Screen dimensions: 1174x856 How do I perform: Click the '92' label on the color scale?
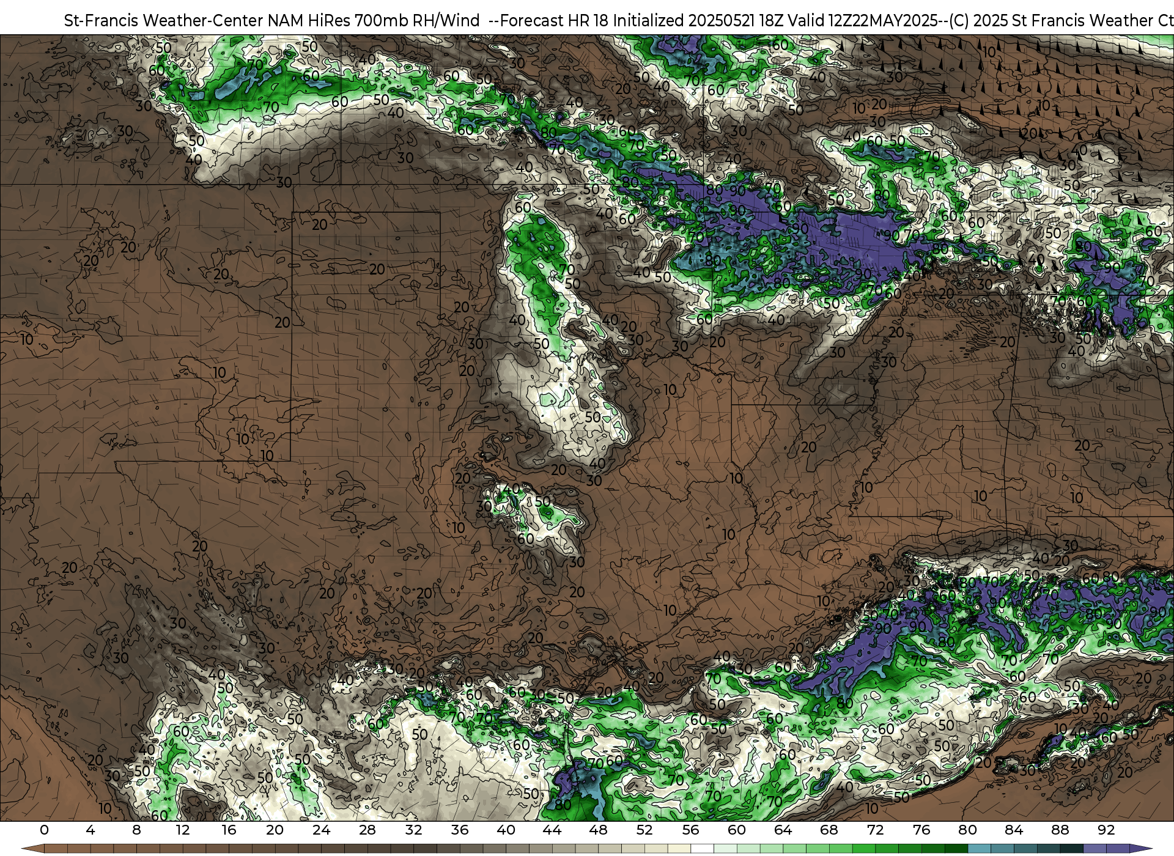coord(1106,830)
